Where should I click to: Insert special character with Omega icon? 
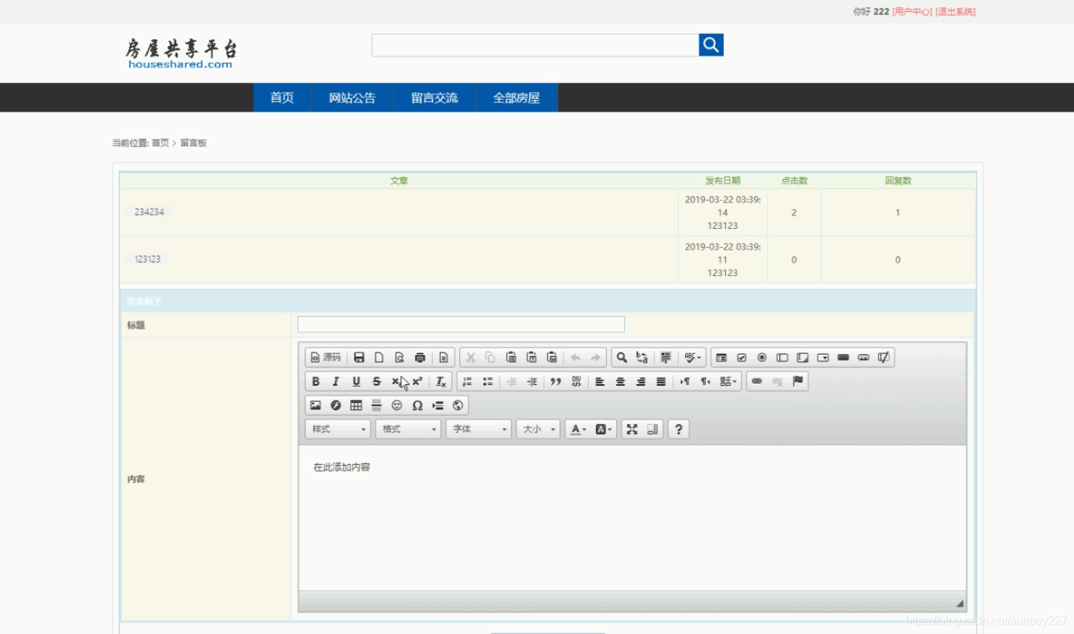[417, 405]
